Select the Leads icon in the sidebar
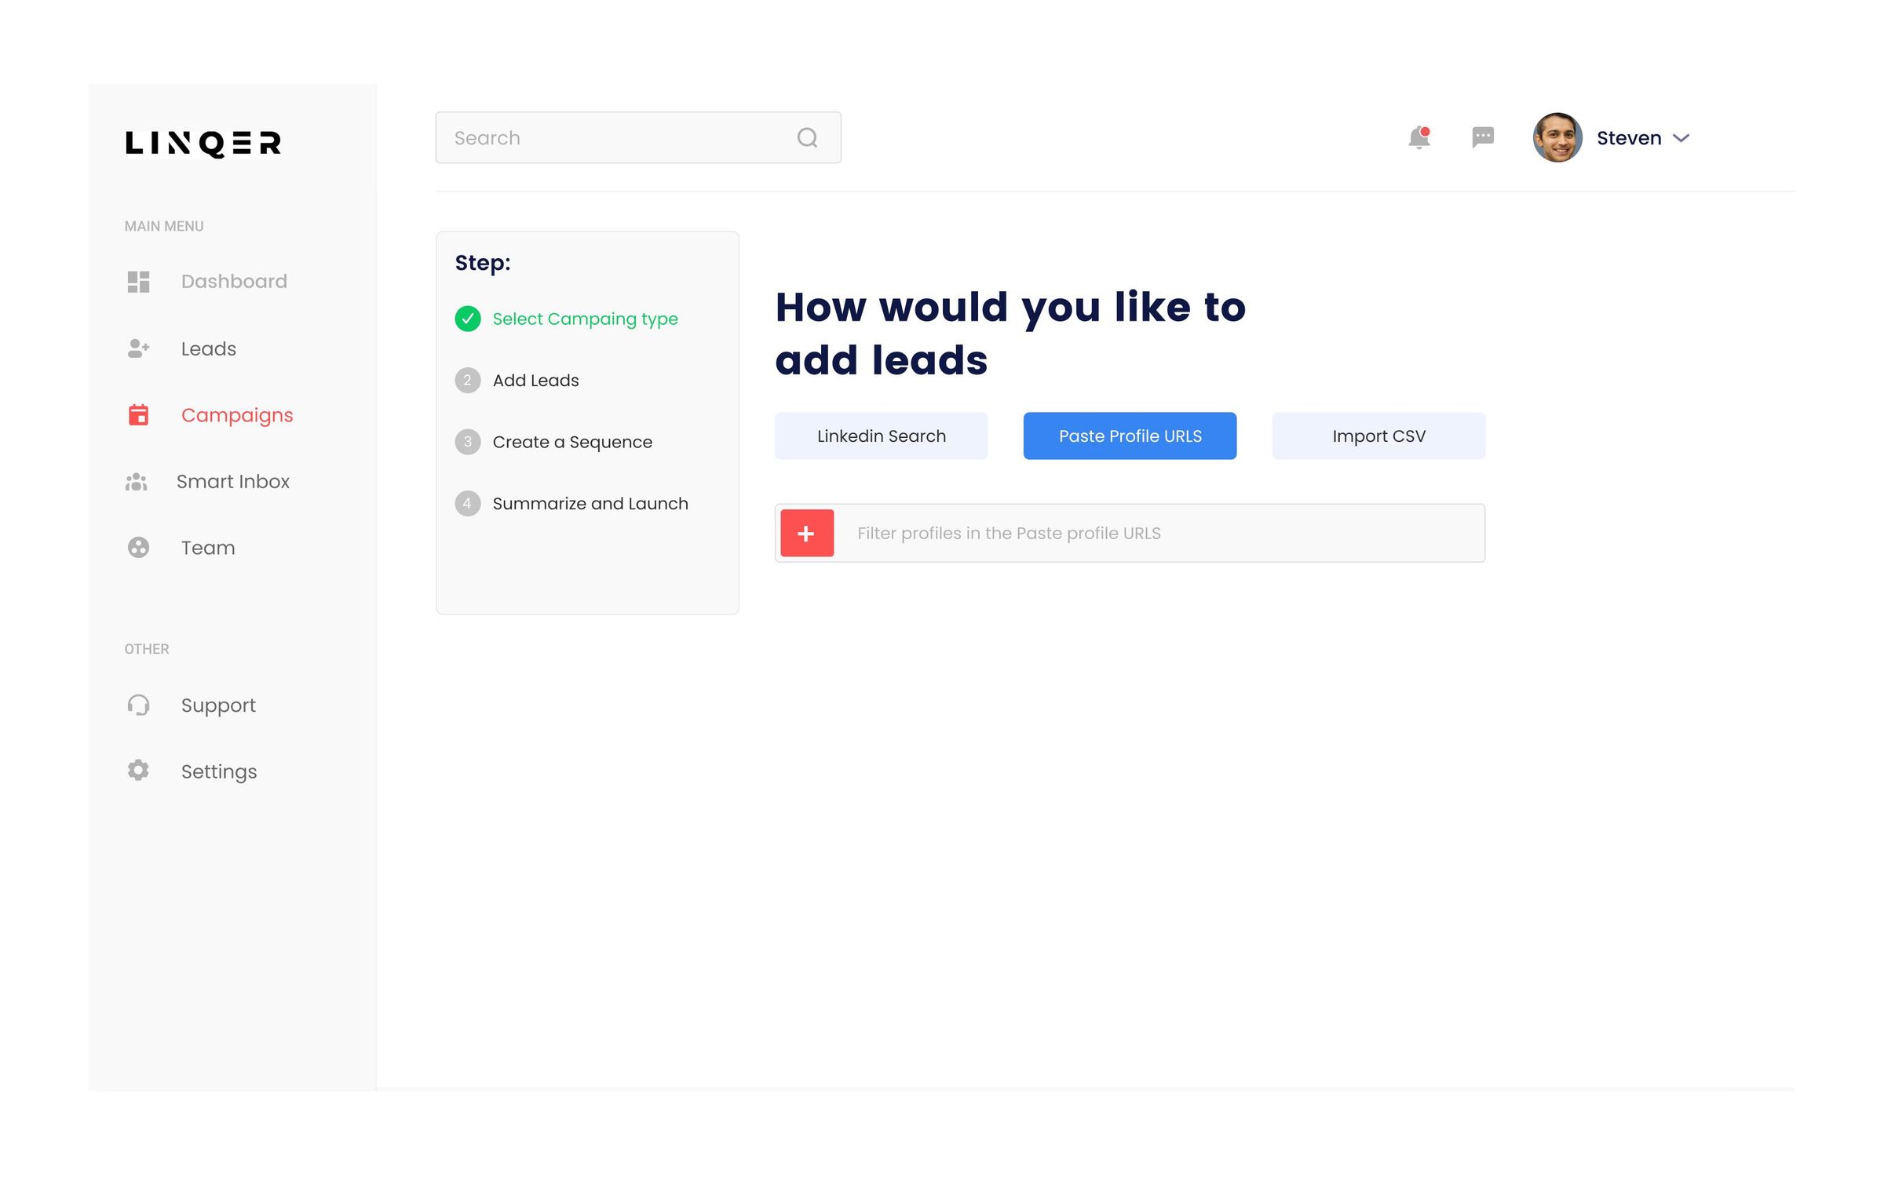 pyautogui.click(x=138, y=348)
